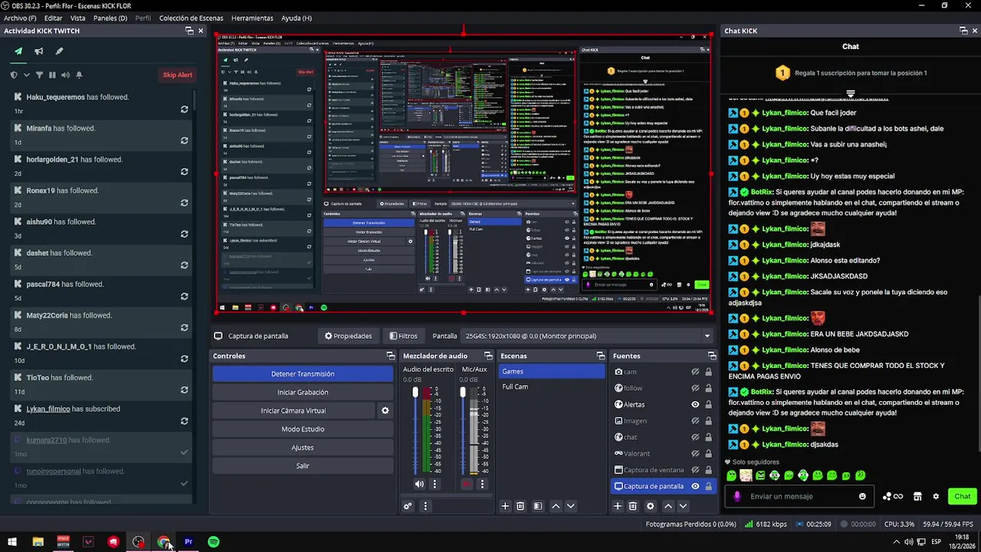Add a new source in Fuentes
981x552 pixels.
click(618, 506)
